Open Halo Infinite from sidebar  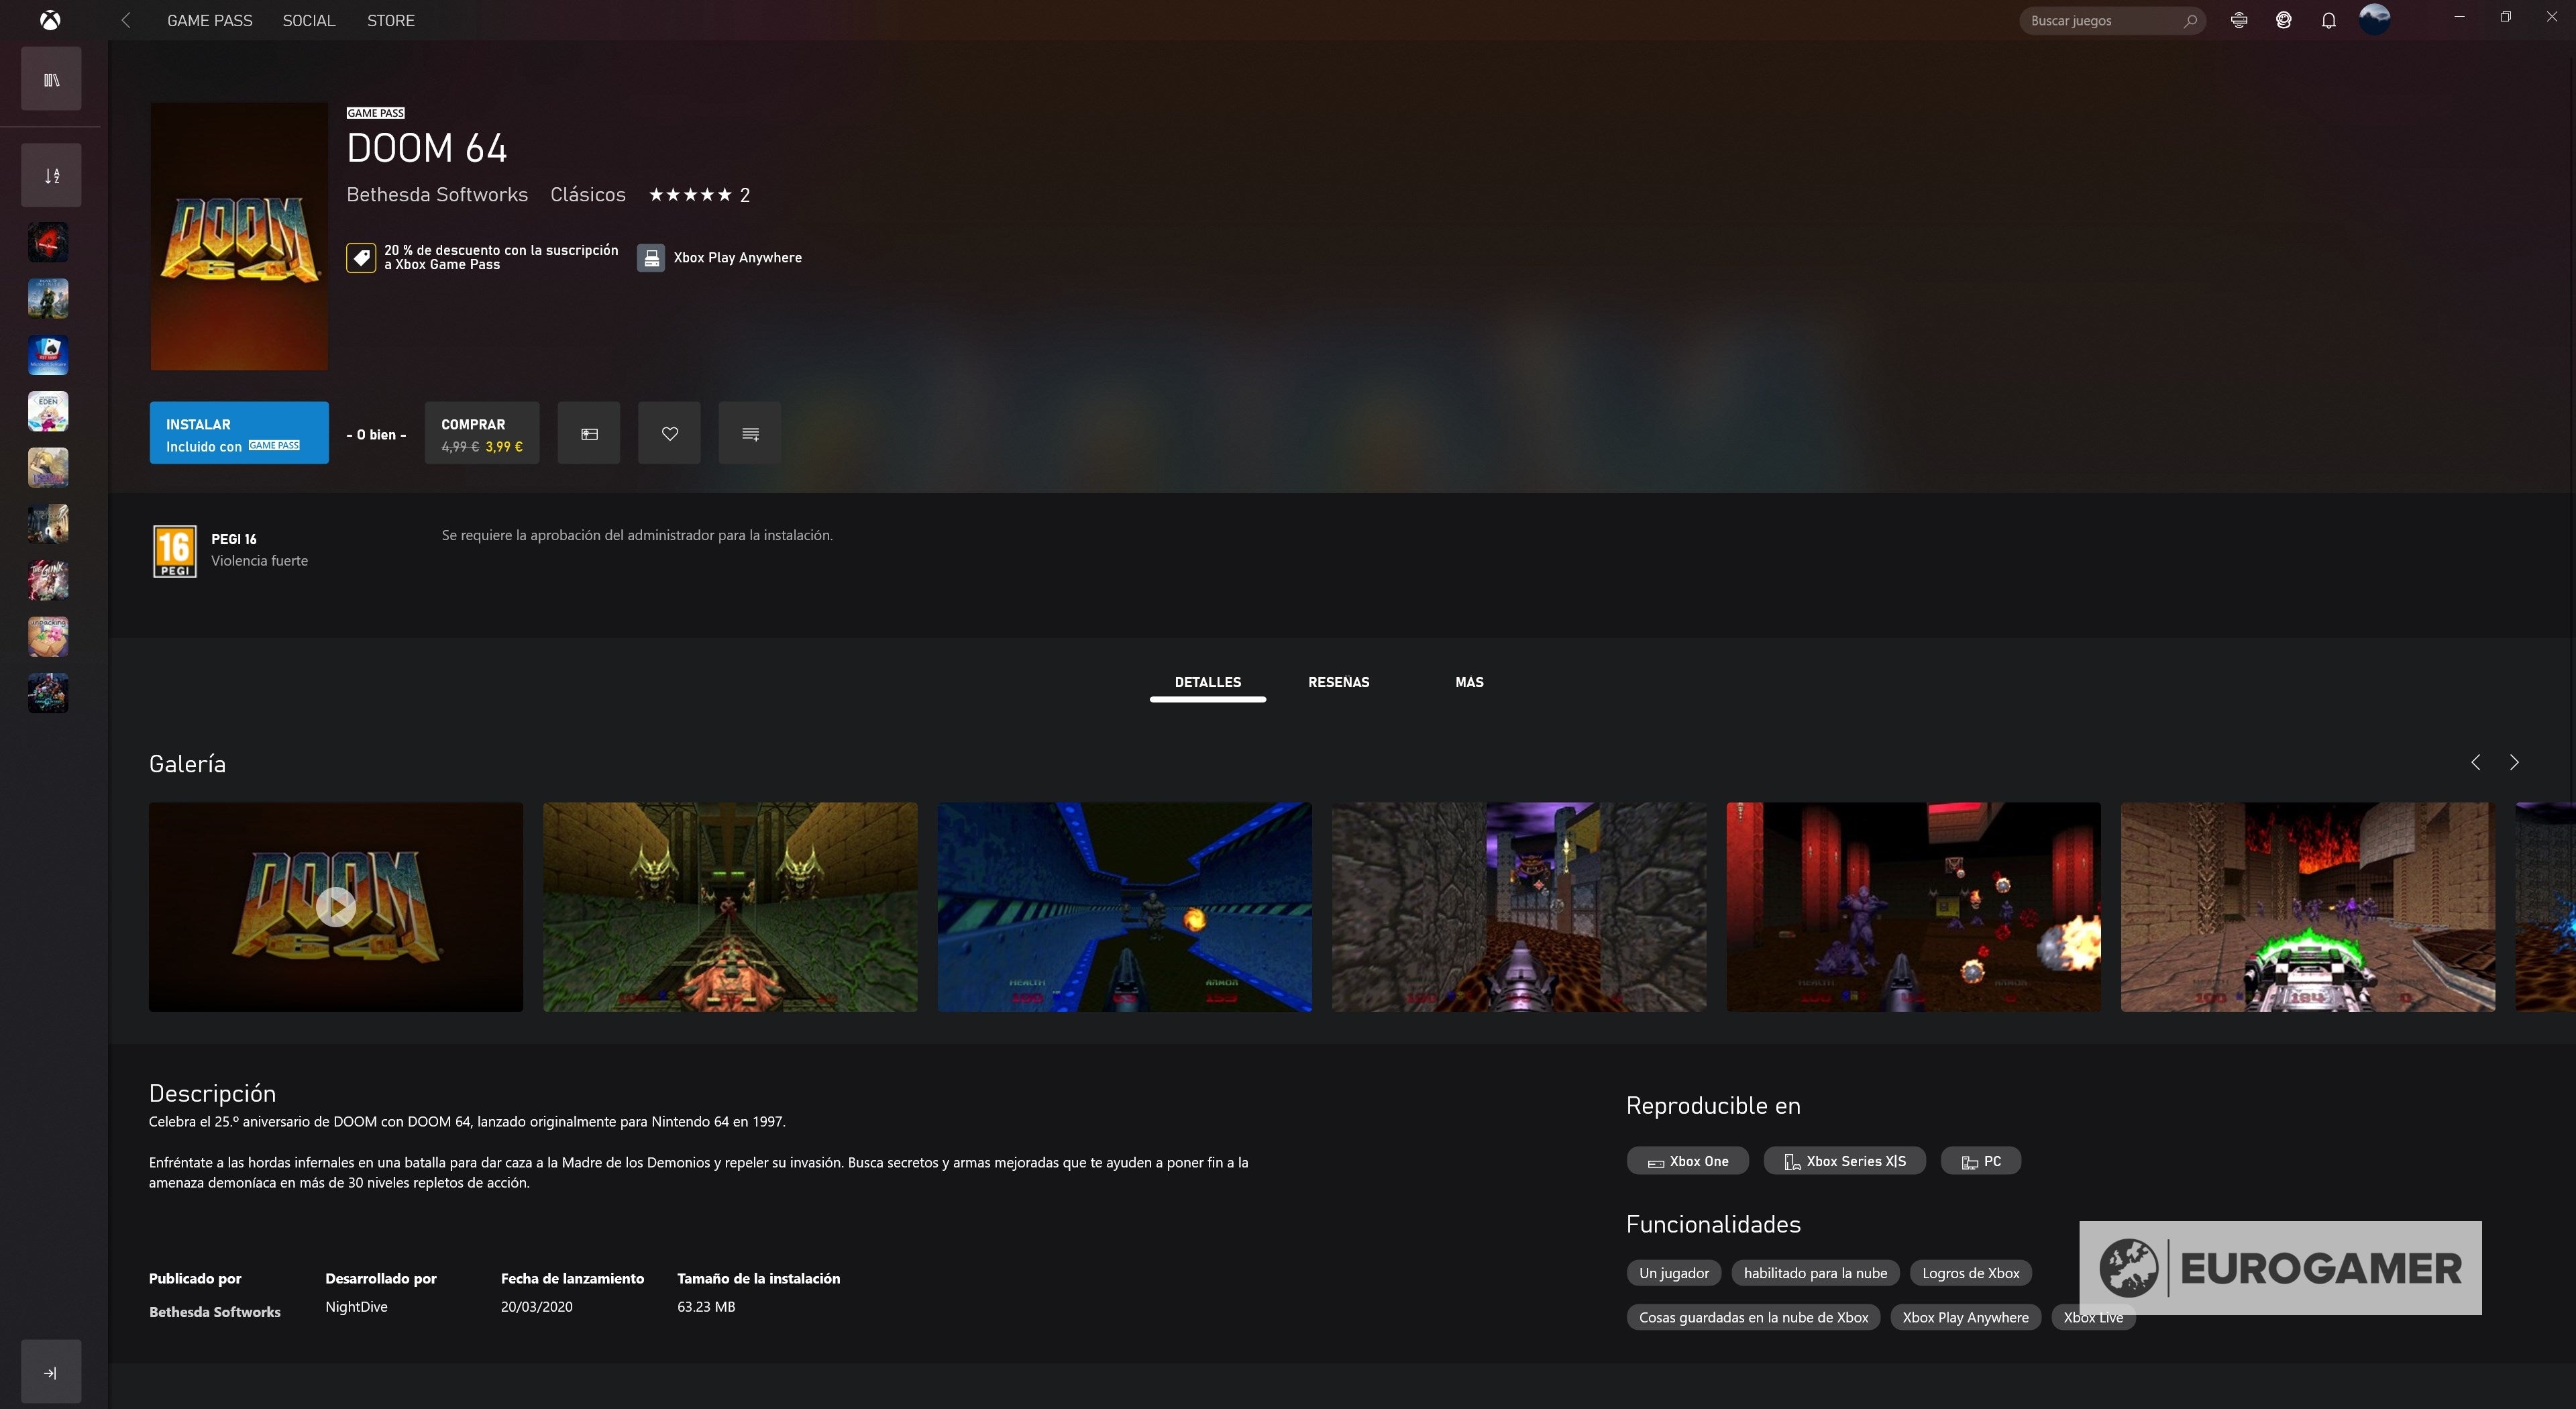coord(48,298)
